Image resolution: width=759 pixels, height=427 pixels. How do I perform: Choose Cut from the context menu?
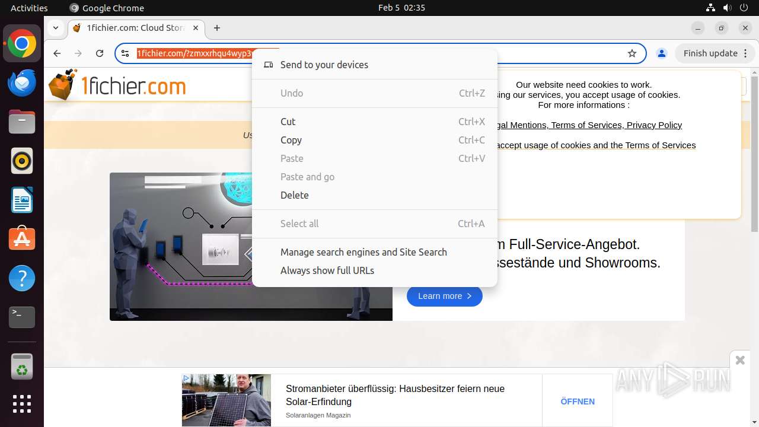(375, 122)
